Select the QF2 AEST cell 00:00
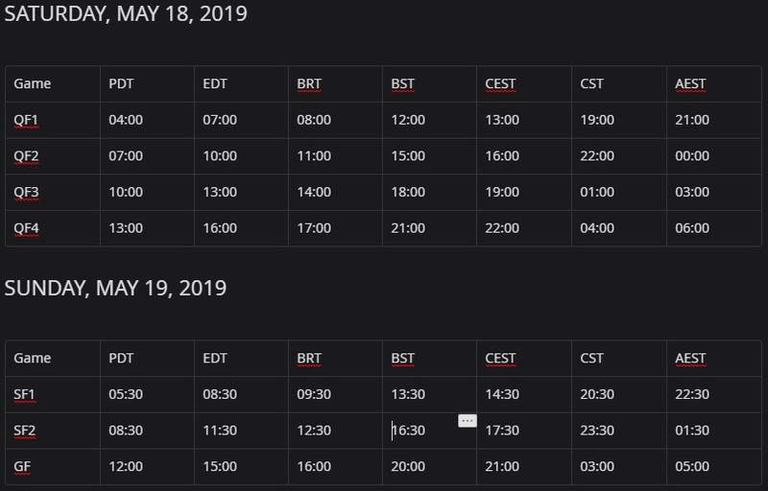The image size is (768, 491). [714, 156]
